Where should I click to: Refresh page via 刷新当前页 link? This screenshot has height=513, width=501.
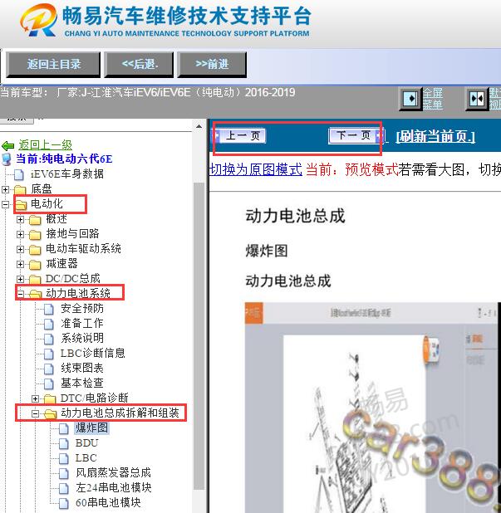point(435,136)
